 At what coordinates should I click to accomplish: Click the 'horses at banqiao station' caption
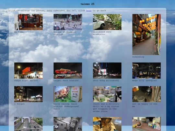[65, 33]
